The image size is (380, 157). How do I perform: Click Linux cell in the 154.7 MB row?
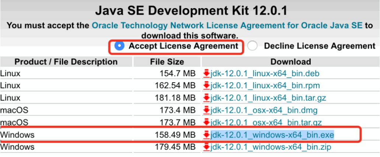[x=66, y=74]
